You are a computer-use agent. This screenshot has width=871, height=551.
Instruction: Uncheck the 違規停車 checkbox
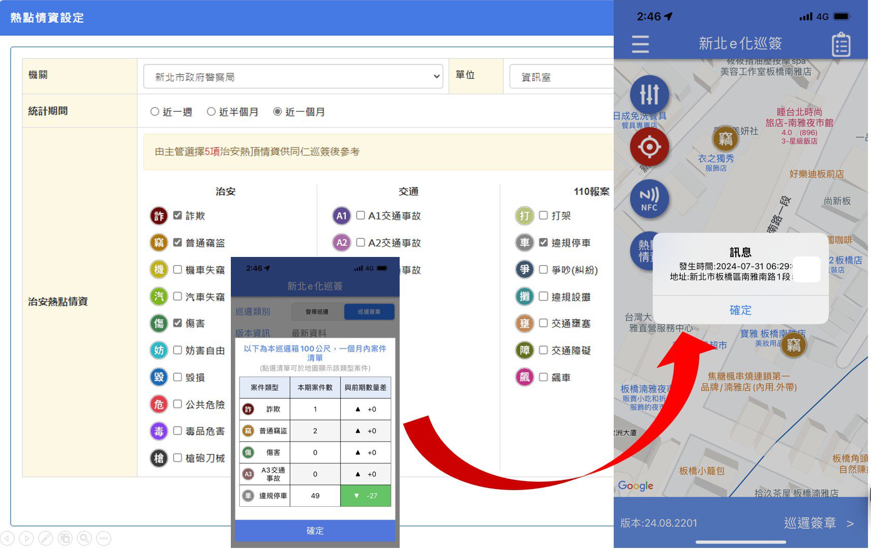[x=544, y=242]
